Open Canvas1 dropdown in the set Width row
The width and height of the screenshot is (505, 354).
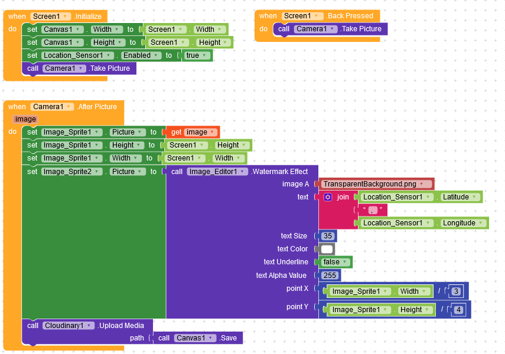pyautogui.click(x=62, y=29)
